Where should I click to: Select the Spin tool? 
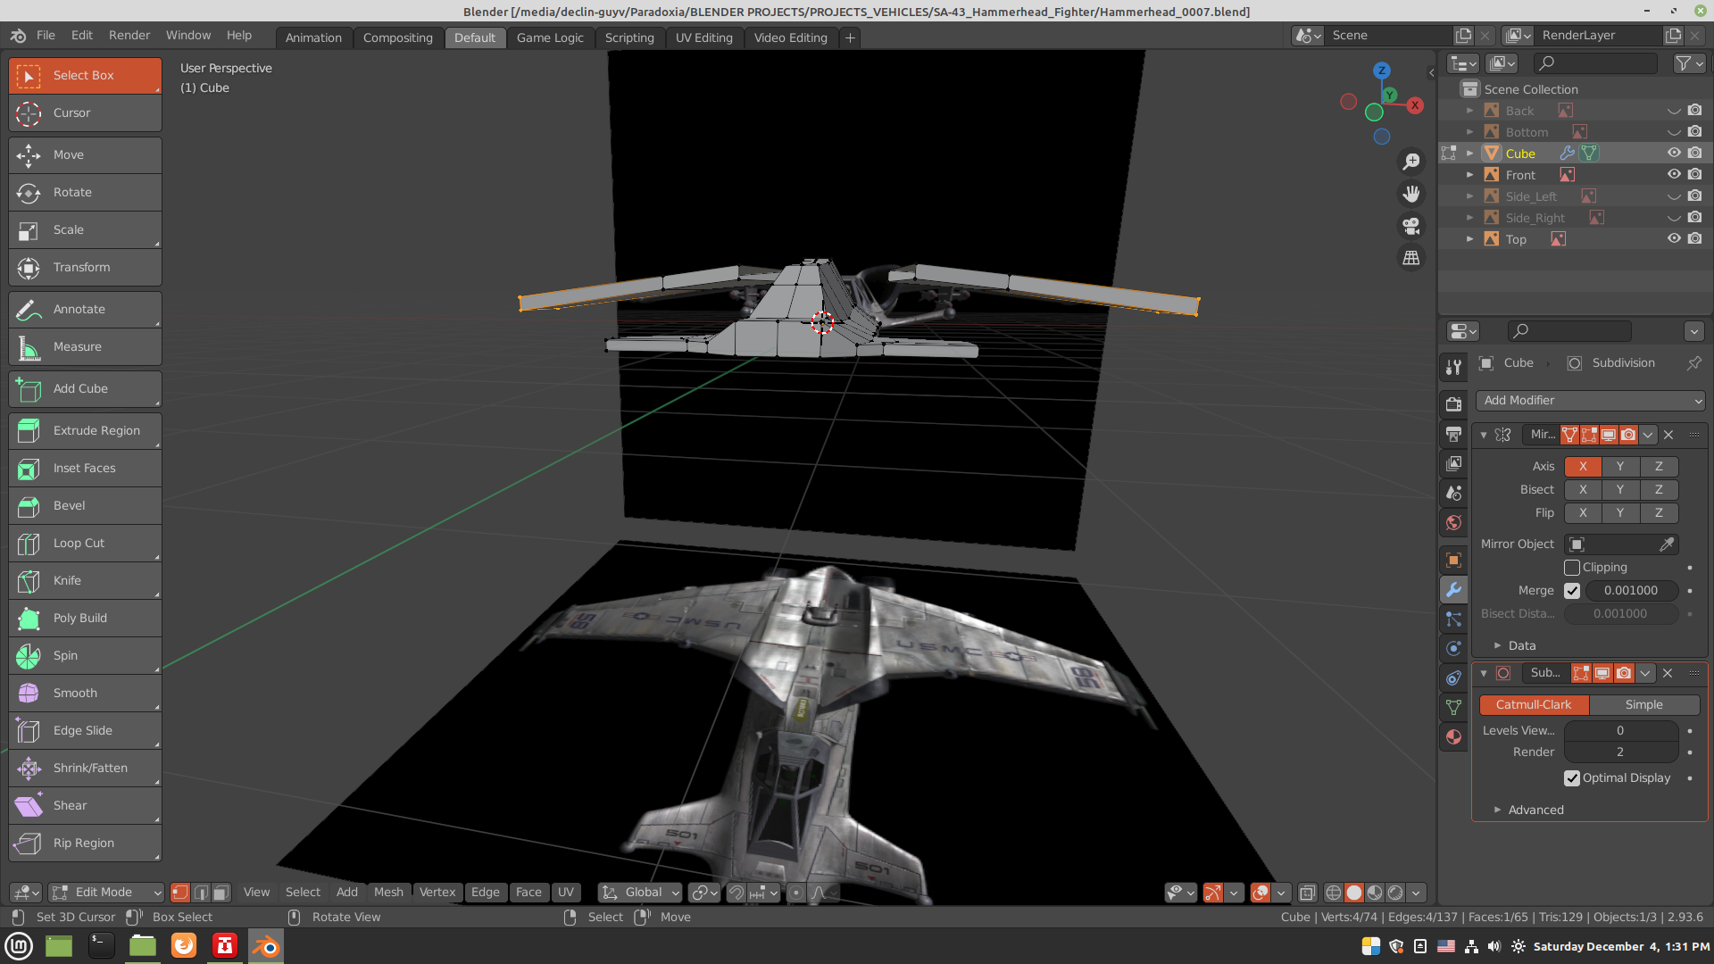(85, 656)
